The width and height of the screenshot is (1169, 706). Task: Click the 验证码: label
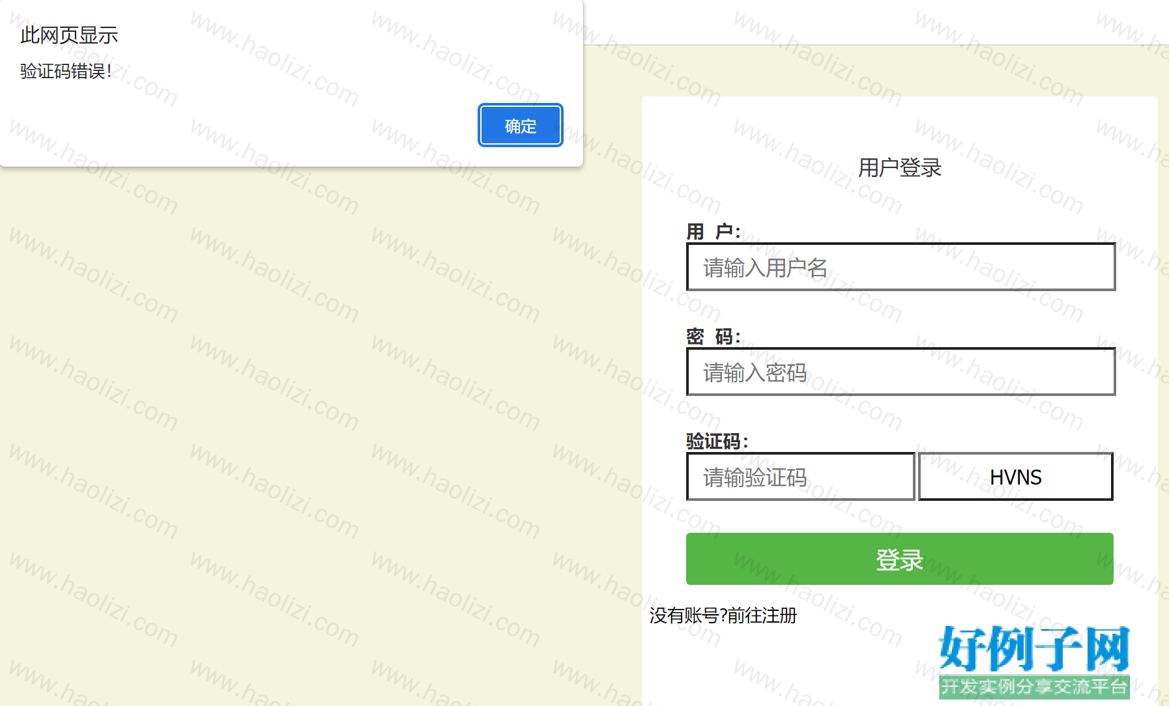pos(717,441)
